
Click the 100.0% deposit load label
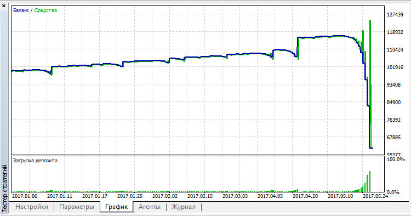point(396,160)
